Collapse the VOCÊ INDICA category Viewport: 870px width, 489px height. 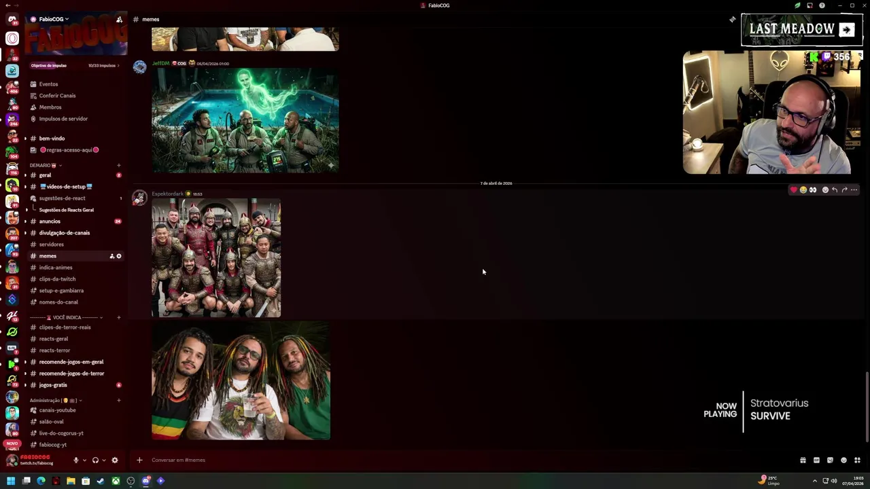tap(66, 317)
